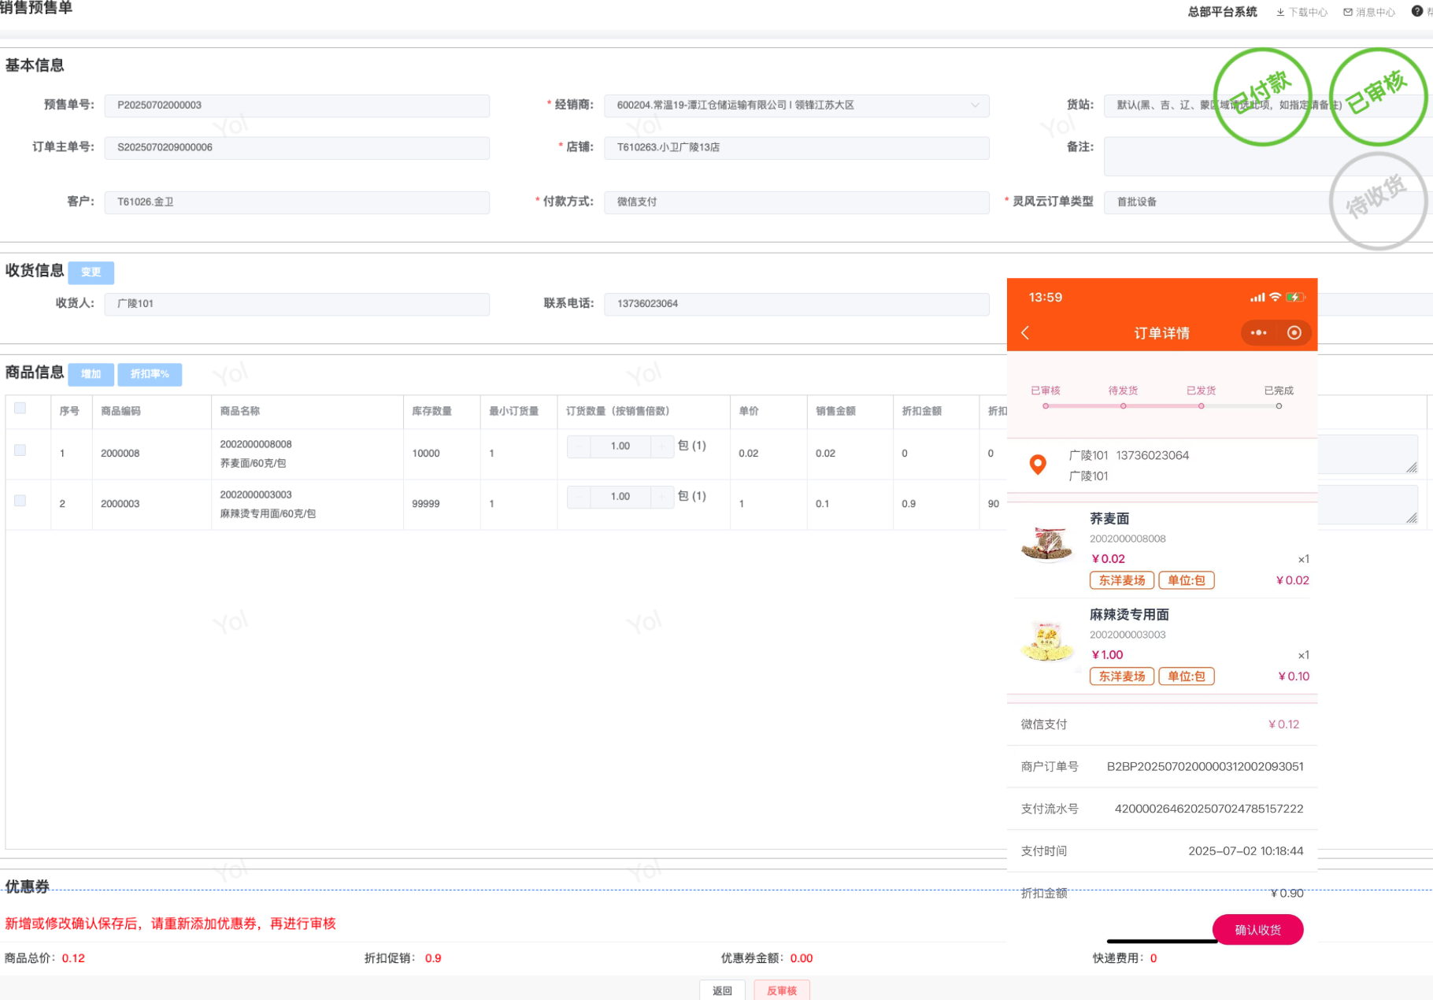Check the row 1 checkbox for 荞麦面

[x=20, y=450]
